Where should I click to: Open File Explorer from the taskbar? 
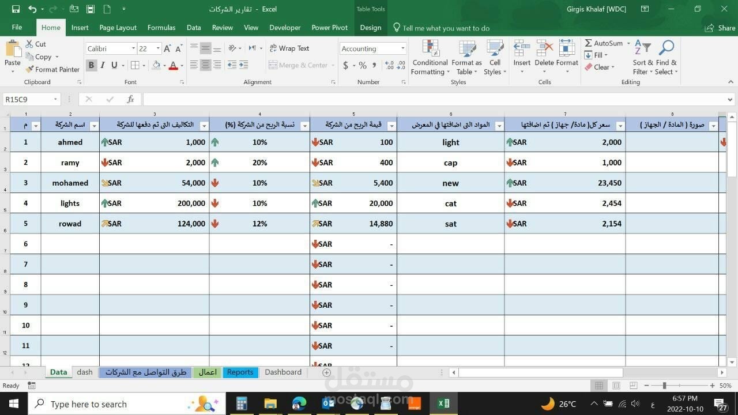point(270,403)
